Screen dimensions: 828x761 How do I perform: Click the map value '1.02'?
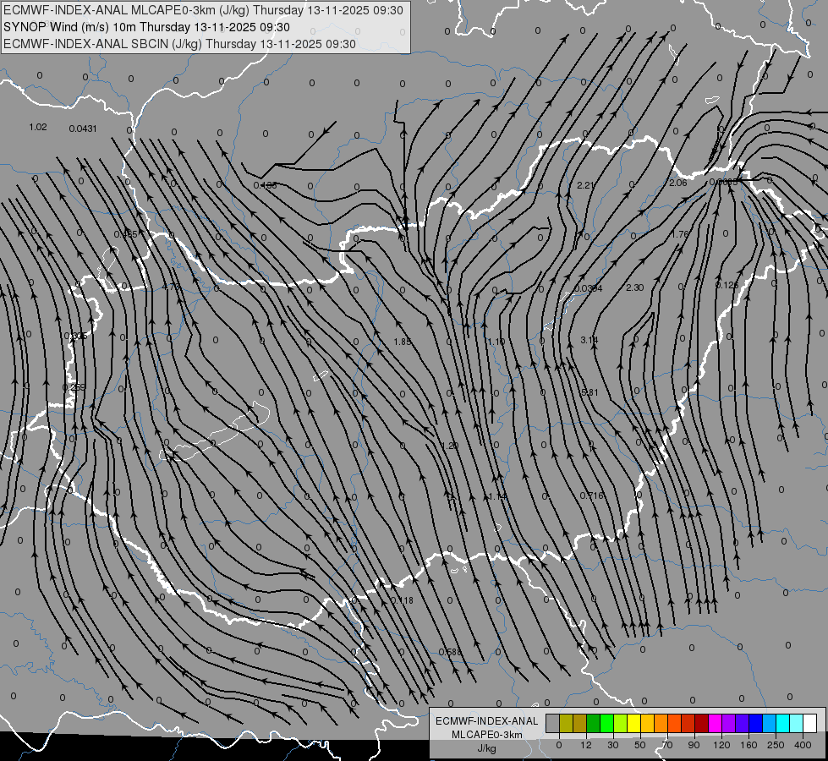38,128
